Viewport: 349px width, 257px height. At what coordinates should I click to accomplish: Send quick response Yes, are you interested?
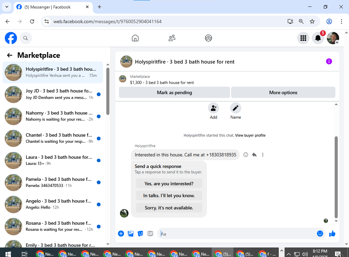coord(169,184)
